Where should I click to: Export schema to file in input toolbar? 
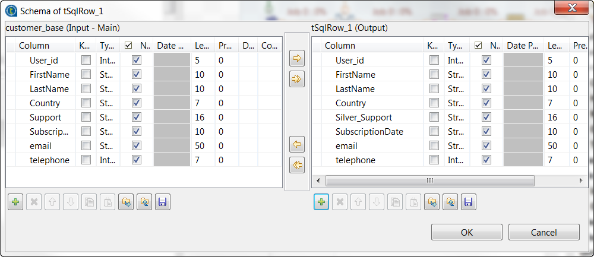pos(144,202)
